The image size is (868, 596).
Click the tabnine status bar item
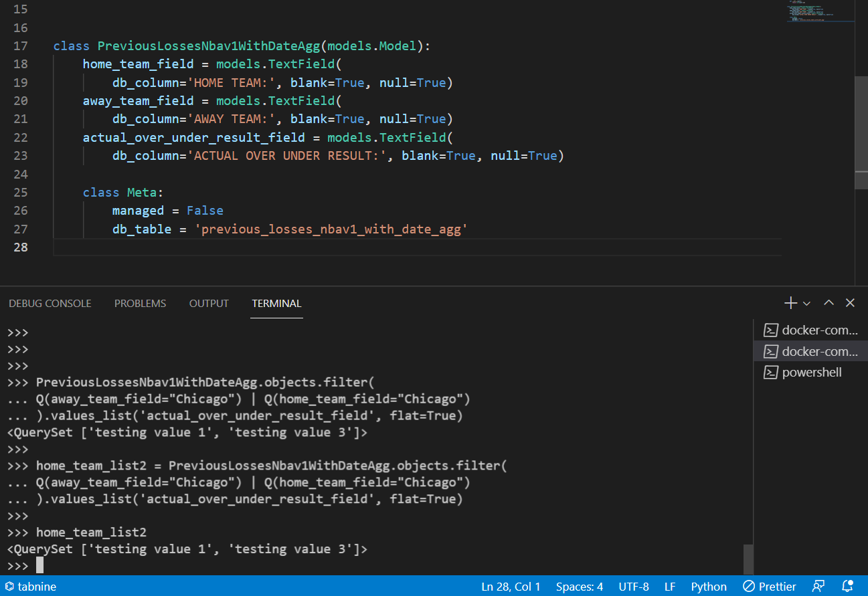pos(31,587)
